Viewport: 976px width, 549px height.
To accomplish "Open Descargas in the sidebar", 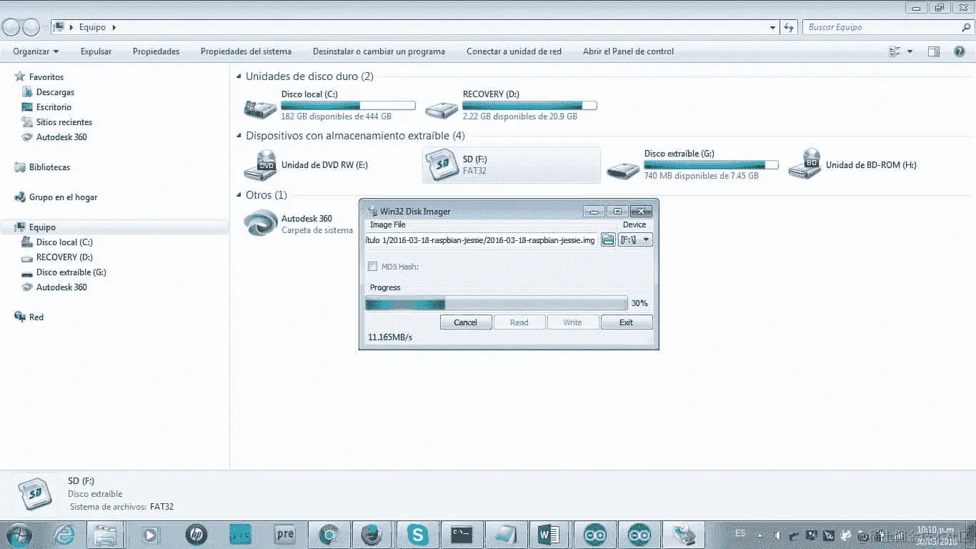I will coord(55,92).
